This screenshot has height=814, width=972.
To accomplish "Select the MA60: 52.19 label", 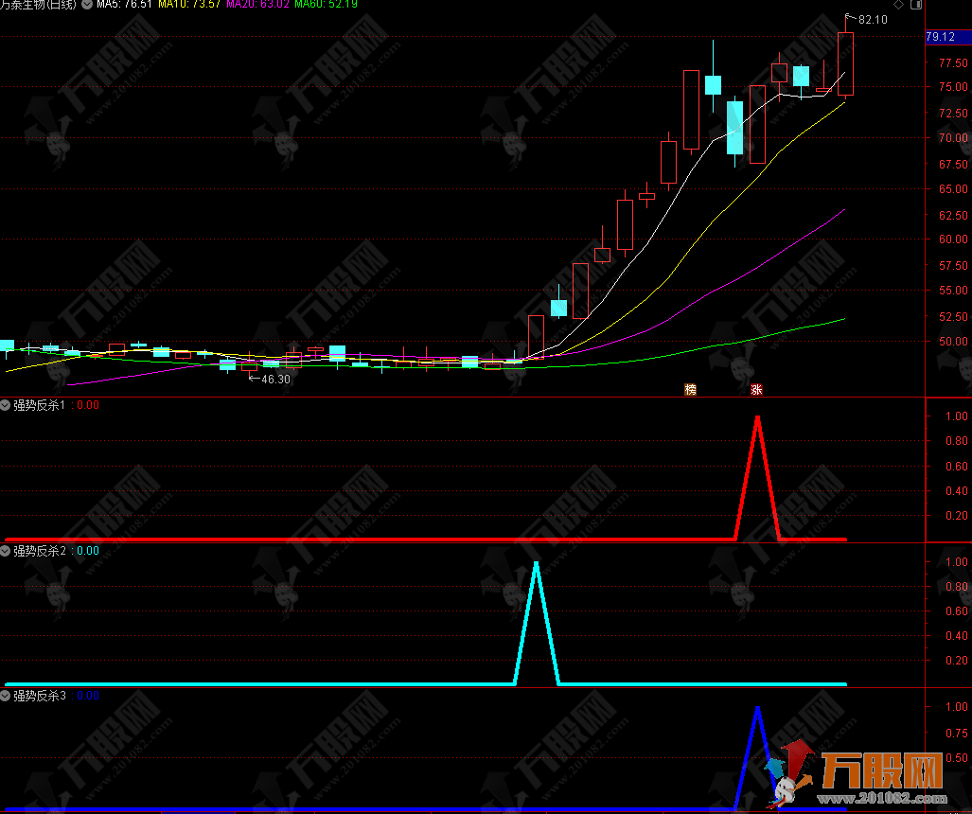I will tap(327, 5).
